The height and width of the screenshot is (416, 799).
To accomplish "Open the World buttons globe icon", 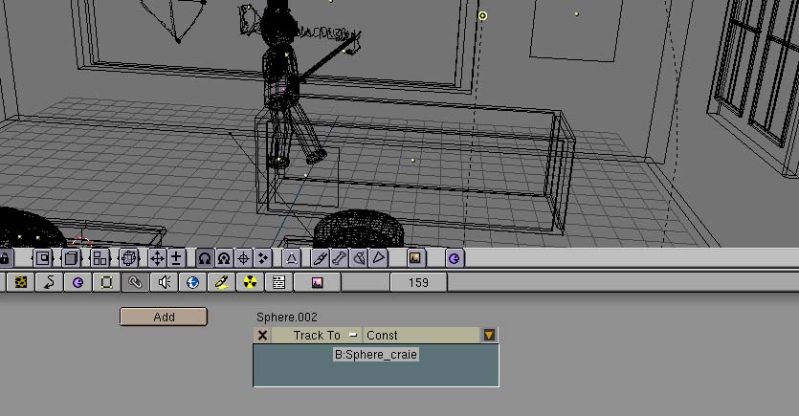I will click(x=192, y=282).
